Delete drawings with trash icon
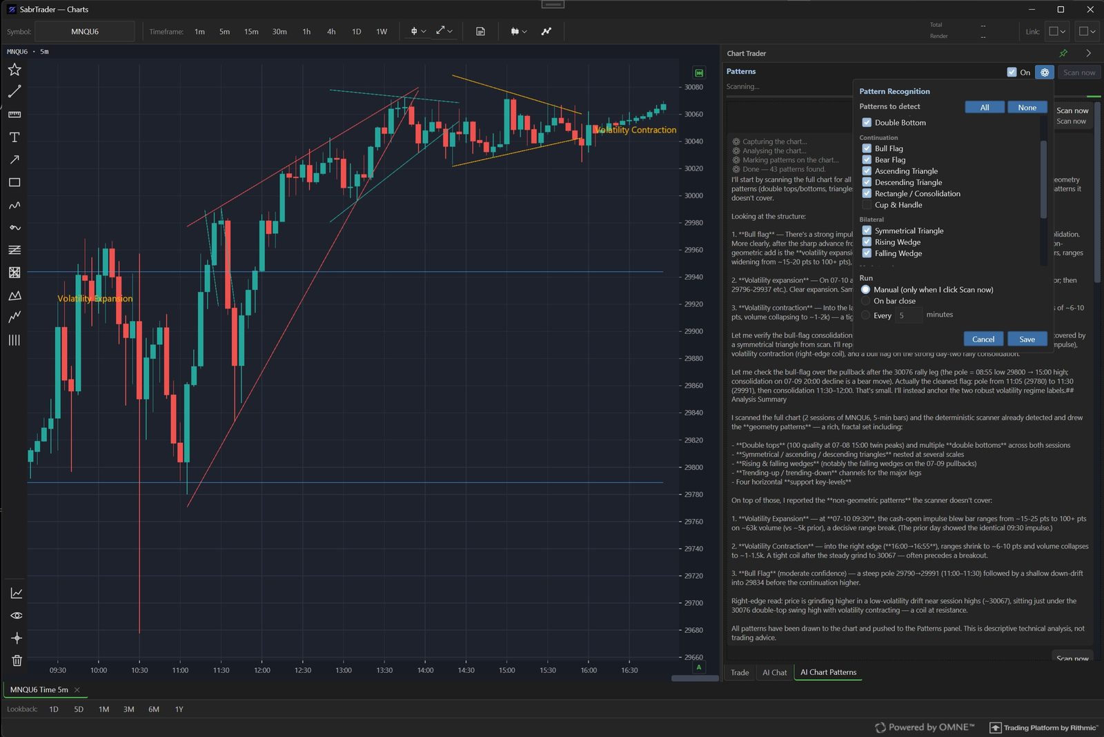This screenshot has height=737, width=1104. tap(17, 660)
